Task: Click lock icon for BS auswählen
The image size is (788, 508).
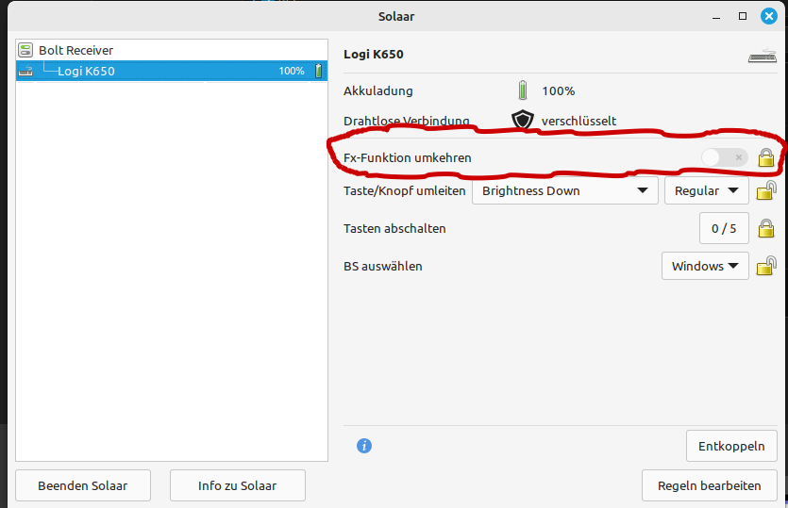Action: [766, 266]
